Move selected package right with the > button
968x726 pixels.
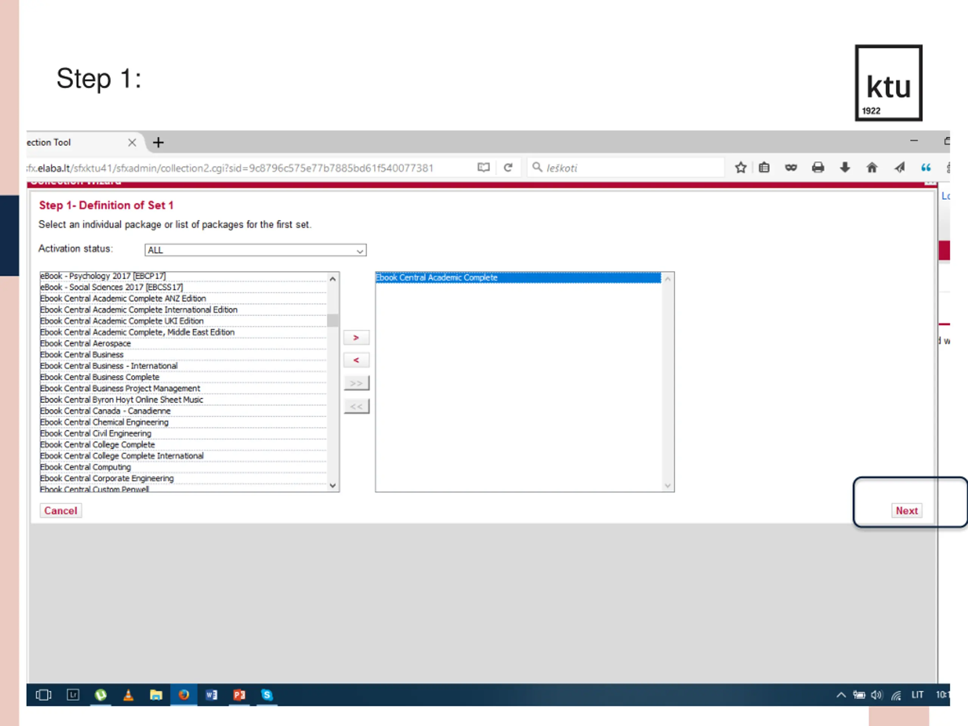click(356, 338)
